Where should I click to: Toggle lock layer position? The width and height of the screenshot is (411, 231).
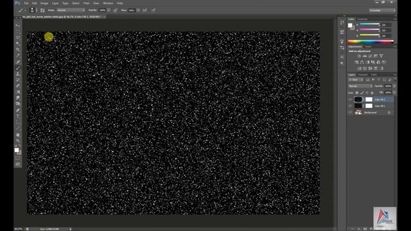(x=367, y=92)
